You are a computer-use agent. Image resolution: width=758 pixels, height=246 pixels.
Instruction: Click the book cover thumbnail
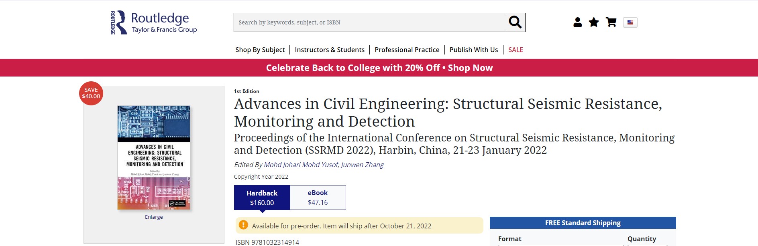pos(154,158)
